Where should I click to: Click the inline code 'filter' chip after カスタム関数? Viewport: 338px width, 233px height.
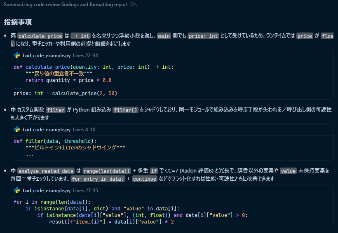pyautogui.click(x=56, y=110)
